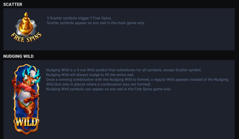This screenshot has width=239, height=139.
Task: Click the gold WILD text on the symbol
Action: (x=26, y=122)
